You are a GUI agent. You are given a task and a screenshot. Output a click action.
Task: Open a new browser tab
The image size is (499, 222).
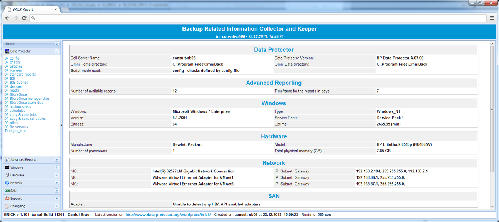(65, 10)
